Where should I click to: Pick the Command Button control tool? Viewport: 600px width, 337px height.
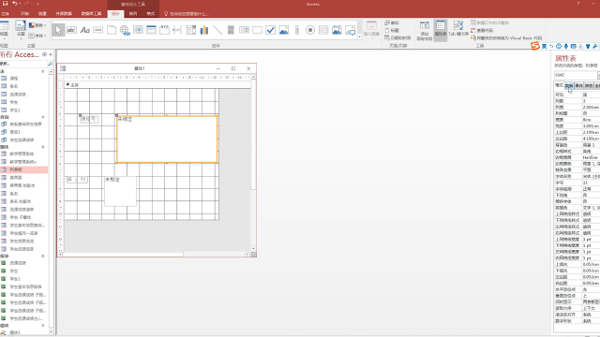[97, 30]
